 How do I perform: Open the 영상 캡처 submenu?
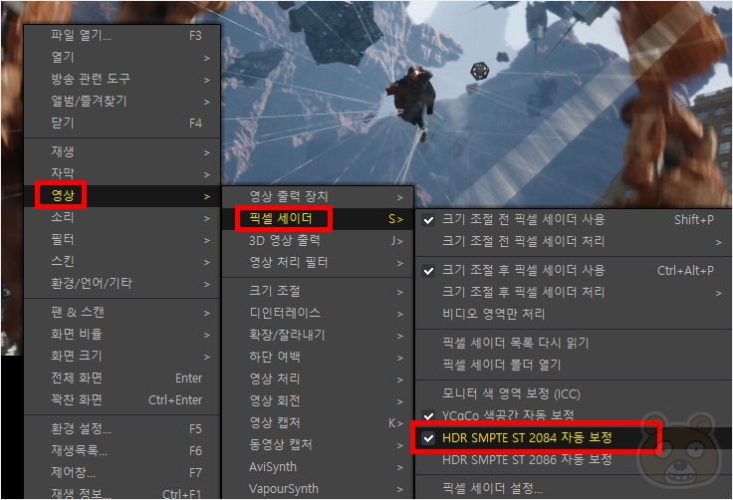pyautogui.click(x=318, y=423)
